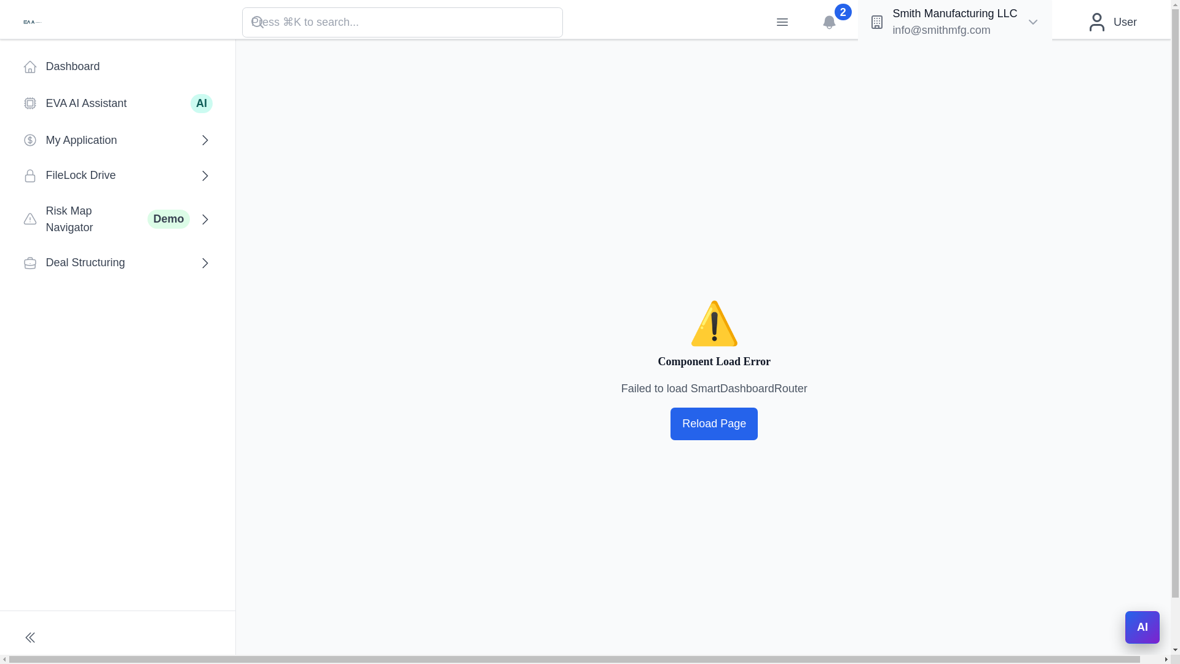Click the Dashboard home icon
The height and width of the screenshot is (664, 1180).
click(30, 66)
